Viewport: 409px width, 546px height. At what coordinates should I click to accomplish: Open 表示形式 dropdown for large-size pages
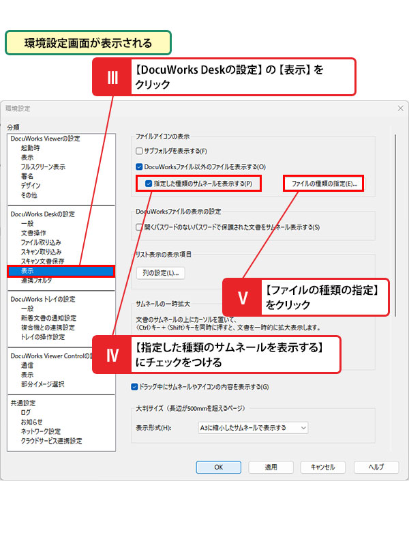click(x=253, y=428)
